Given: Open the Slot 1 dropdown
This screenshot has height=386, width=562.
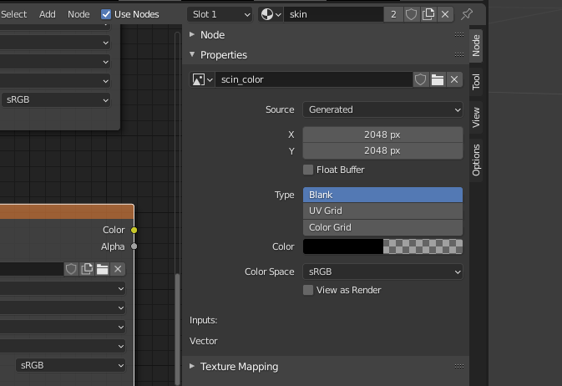Looking at the screenshot, I should [220, 14].
